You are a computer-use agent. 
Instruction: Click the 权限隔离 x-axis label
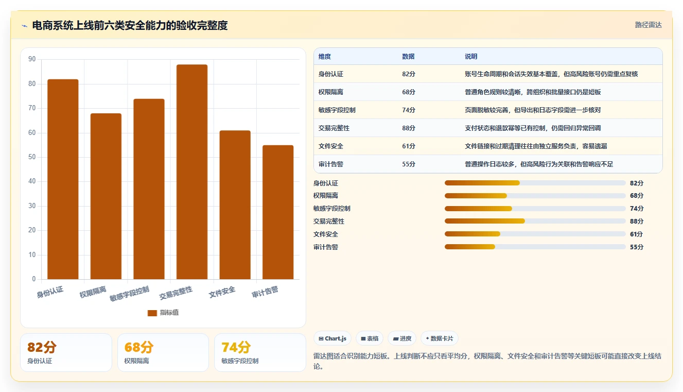click(94, 292)
